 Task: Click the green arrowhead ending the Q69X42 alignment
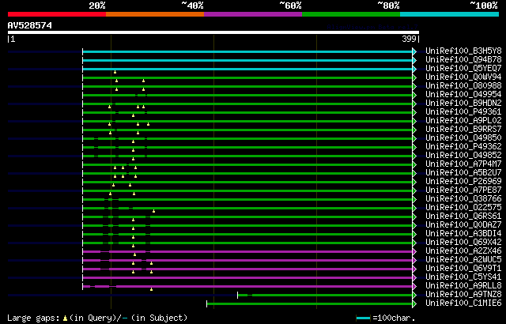(x=414, y=243)
